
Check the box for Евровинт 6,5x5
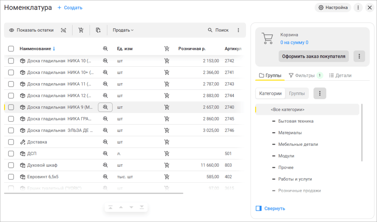[x=11, y=177]
